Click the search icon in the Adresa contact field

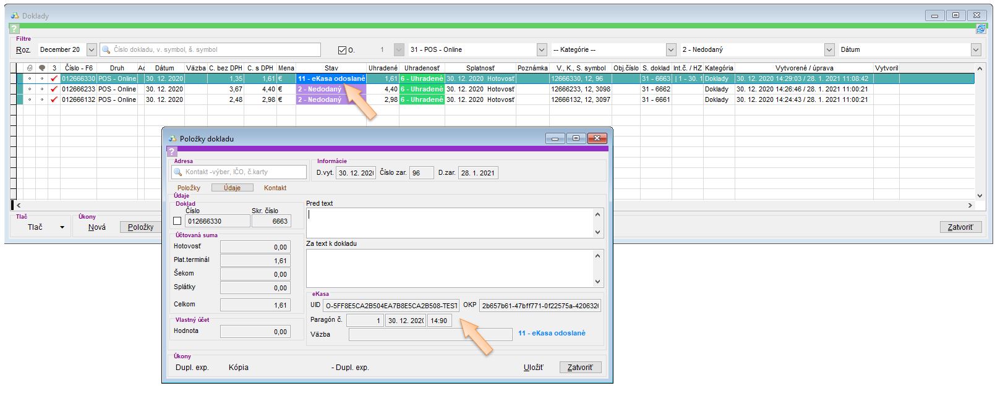pyautogui.click(x=178, y=172)
